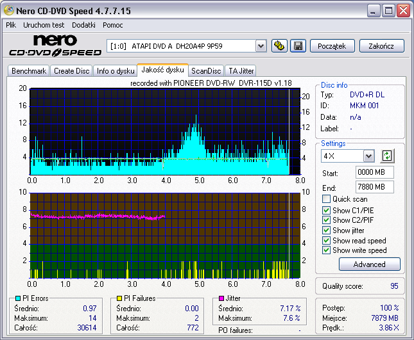Viewport: 414px width, 340px height.
Task: Click the Start 0000 MB field
Action: point(375,172)
